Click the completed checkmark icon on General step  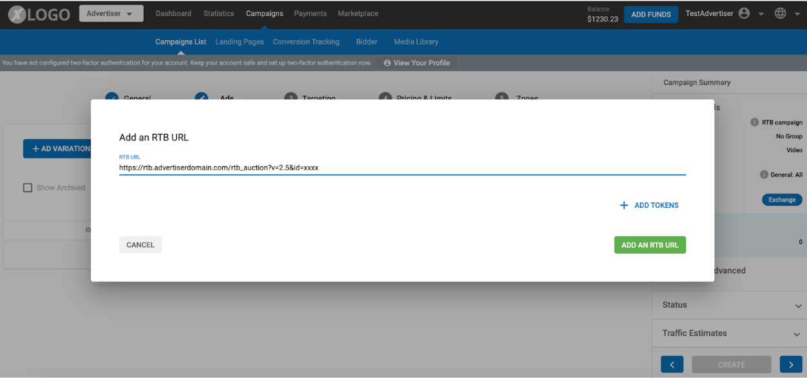111,97
